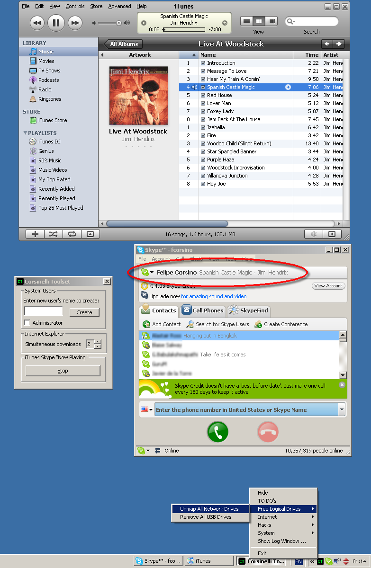Open the iTunes Store
Viewport: 371px width, 568px height.
[52, 120]
